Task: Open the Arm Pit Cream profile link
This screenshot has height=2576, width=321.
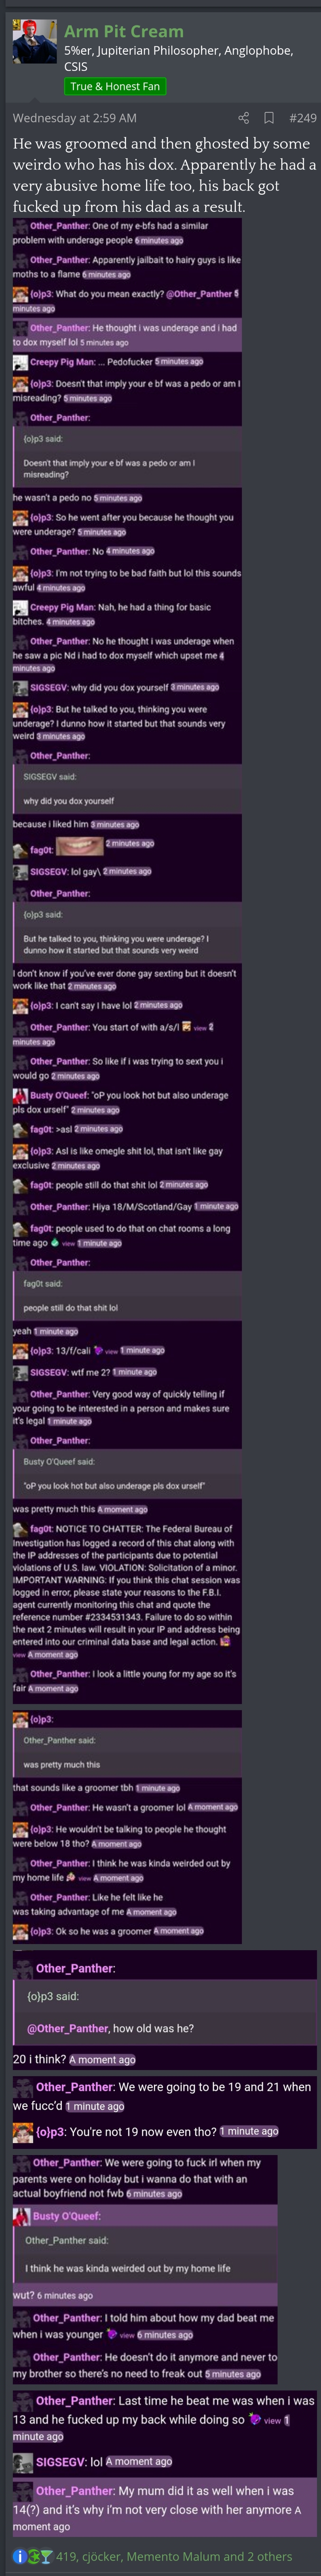Action: tap(124, 31)
